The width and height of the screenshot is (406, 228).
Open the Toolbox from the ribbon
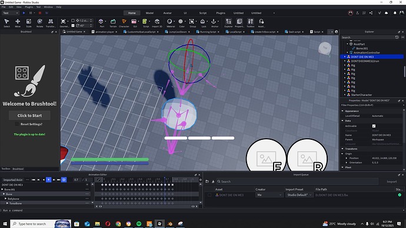pos(251,23)
